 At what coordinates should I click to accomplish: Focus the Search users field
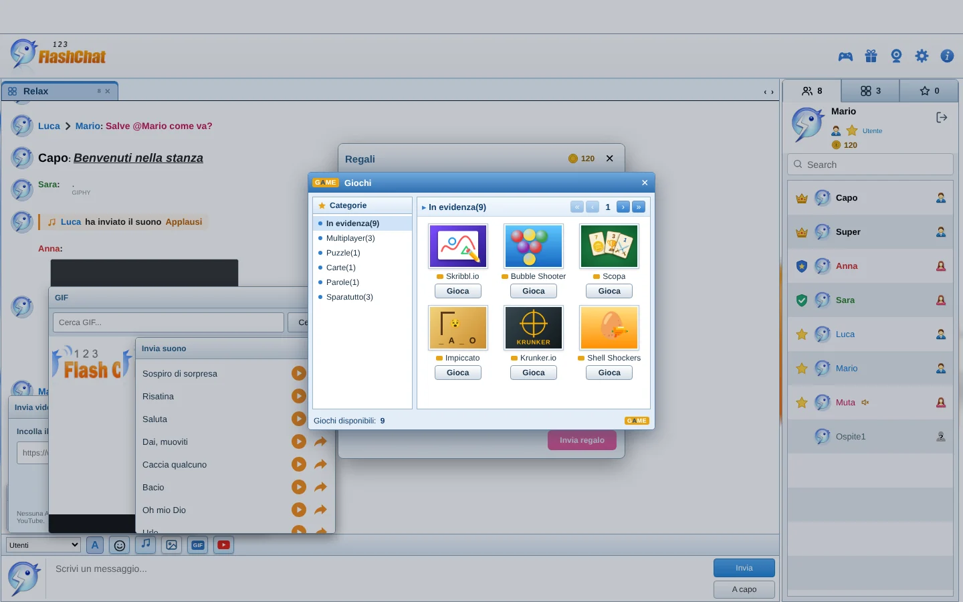pos(870,165)
